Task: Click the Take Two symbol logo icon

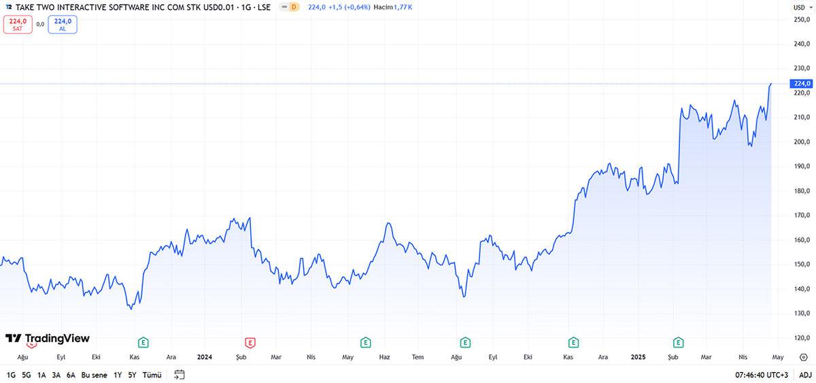Action: click(x=8, y=7)
